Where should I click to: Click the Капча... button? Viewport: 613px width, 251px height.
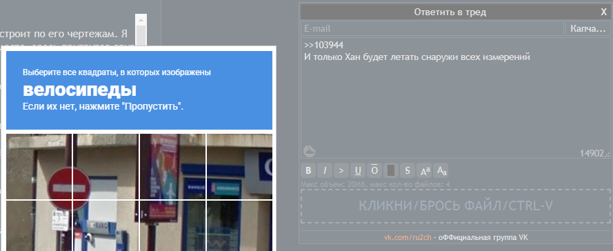587,28
